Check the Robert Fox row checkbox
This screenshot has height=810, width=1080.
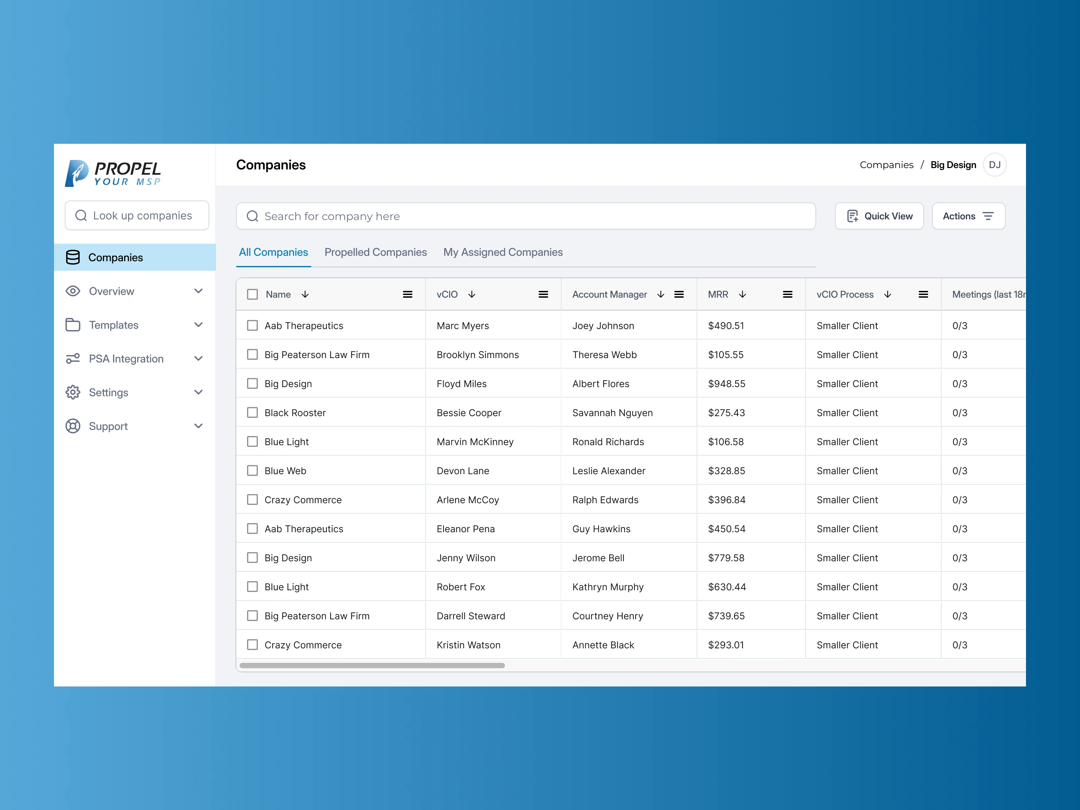click(x=252, y=586)
